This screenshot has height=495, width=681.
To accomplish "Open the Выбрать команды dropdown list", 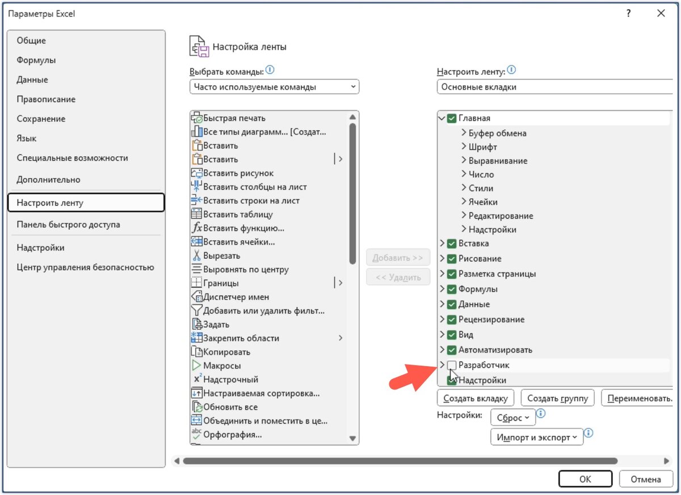I will [274, 87].
